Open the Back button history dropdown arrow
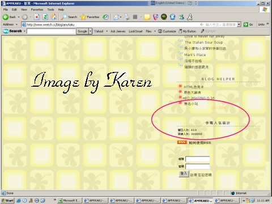The image size is (272, 204). 19,17
